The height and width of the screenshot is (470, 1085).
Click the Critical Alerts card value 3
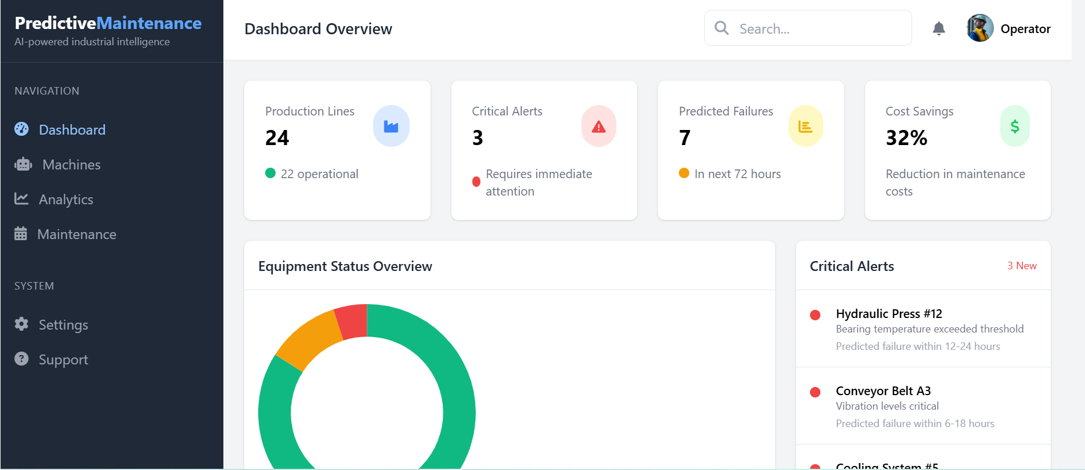478,138
